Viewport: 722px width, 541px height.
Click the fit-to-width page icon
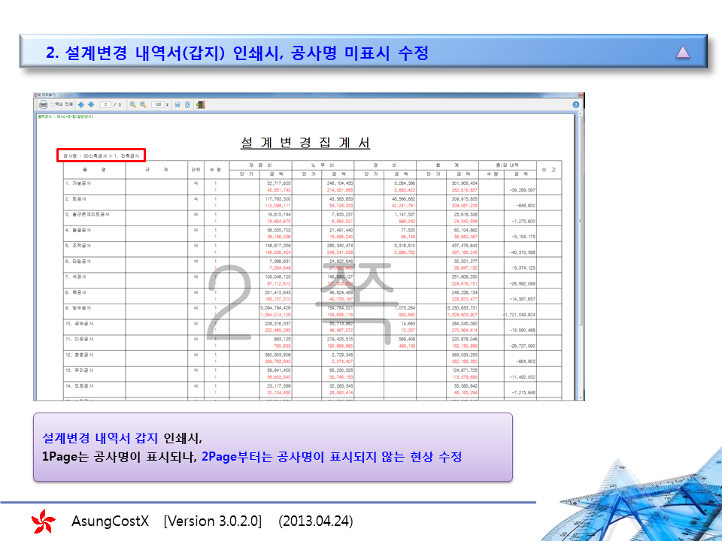[177, 104]
